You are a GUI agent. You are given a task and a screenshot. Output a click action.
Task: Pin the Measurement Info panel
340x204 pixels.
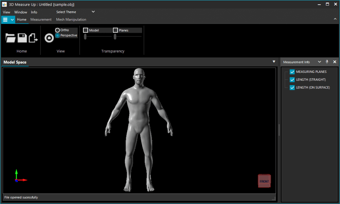pos(327,62)
